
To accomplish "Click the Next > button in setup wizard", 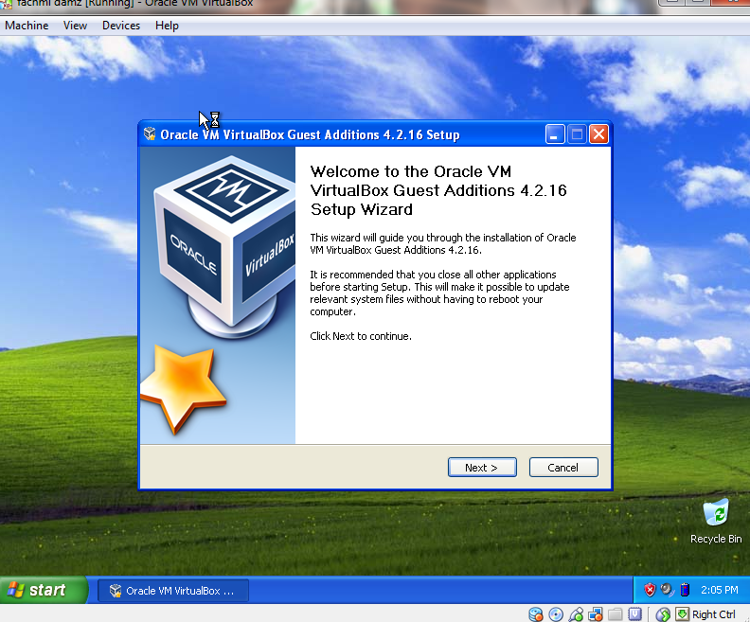I will (482, 467).
